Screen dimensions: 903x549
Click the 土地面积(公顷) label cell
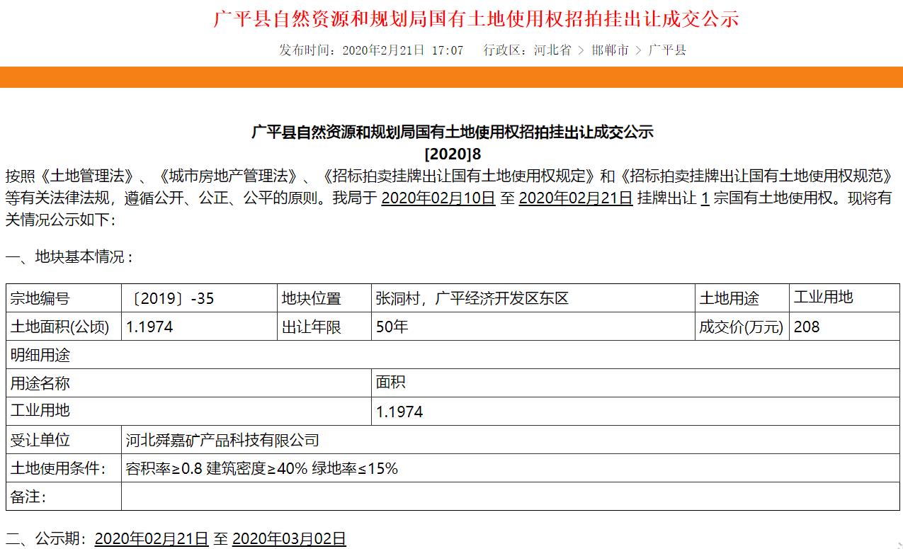(x=64, y=327)
